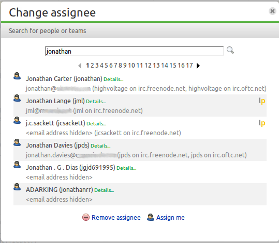This screenshot has width=279, height=243.
Task: Jump to results page 17
Action: pos(189,66)
